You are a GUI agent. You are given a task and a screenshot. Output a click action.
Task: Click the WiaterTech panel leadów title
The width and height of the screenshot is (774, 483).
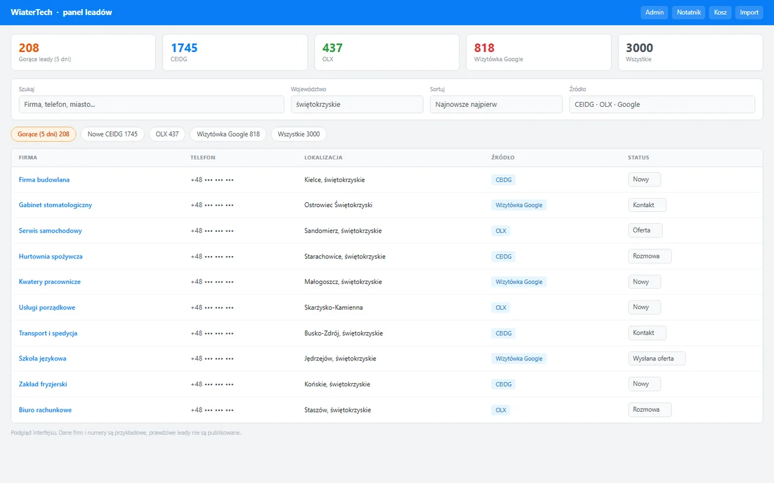coord(61,12)
